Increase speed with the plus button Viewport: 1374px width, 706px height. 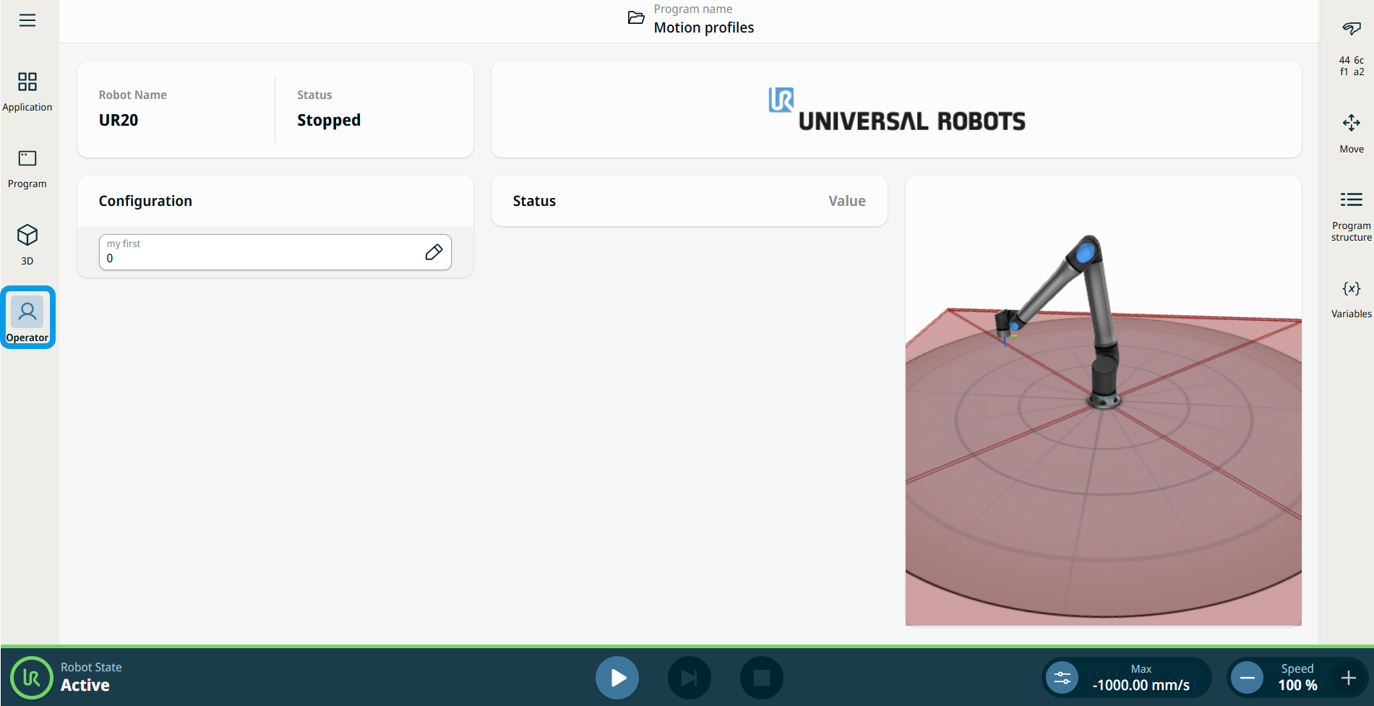[1348, 678]
